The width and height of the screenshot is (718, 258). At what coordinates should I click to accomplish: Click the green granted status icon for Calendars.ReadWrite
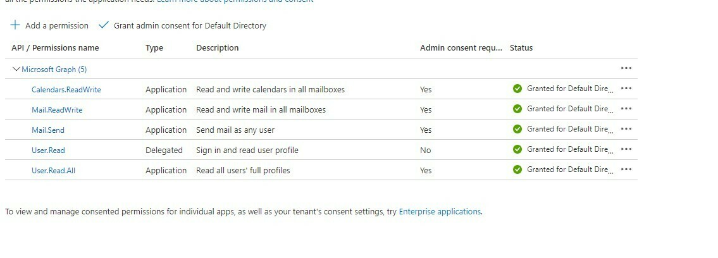[x=517, y=89]
